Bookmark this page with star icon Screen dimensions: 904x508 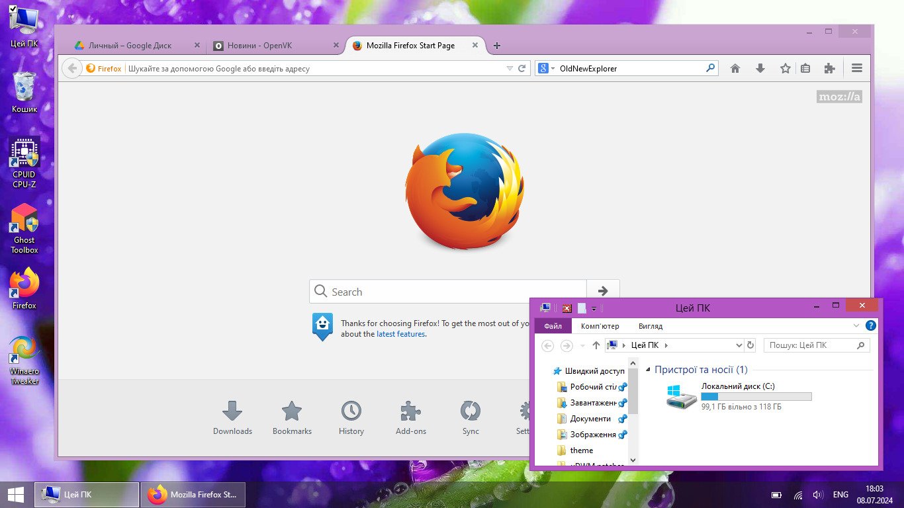click(x=786, y=68)
